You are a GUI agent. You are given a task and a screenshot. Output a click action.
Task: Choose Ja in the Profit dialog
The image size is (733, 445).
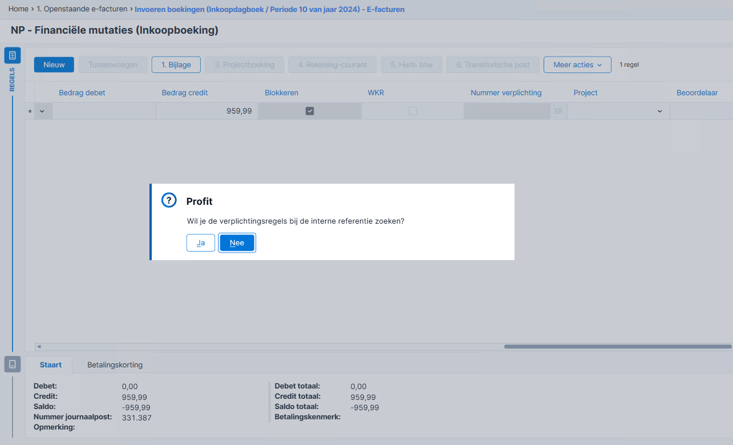tap(201, 242)
